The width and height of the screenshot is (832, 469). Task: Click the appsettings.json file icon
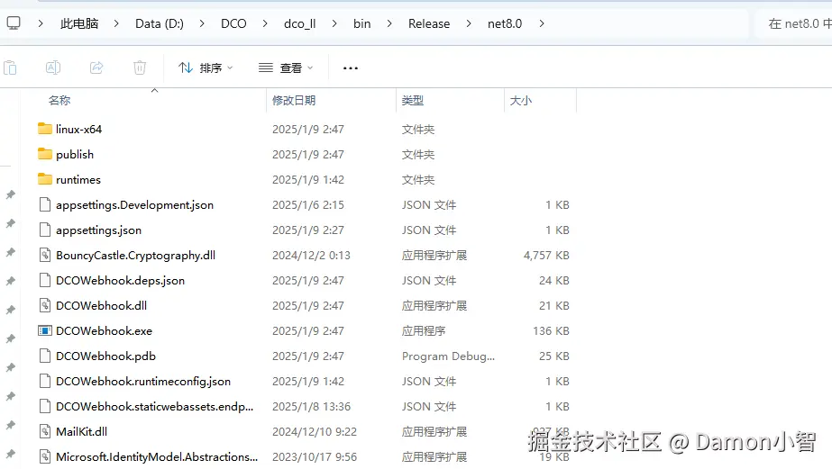(x=45, y=230)
